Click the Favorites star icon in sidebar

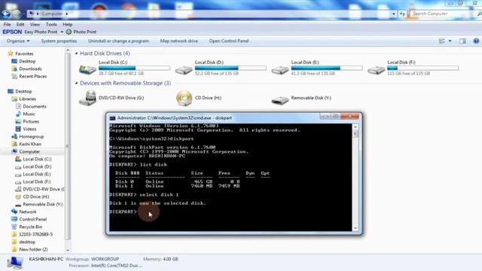[11, 53]
